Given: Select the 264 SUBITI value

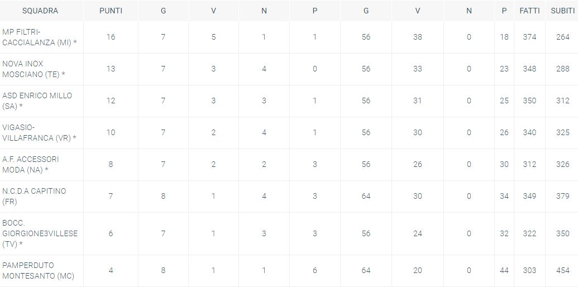Looking at the screenshot, I should click(562, 37).
